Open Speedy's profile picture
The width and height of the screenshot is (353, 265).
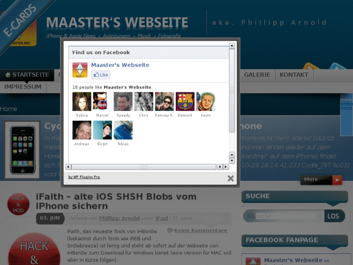pos(123,102)
